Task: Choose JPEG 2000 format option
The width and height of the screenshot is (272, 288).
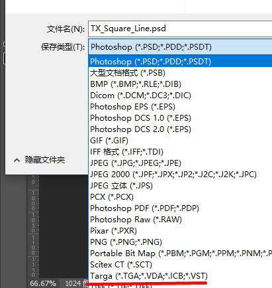Action: pos(180,175)
